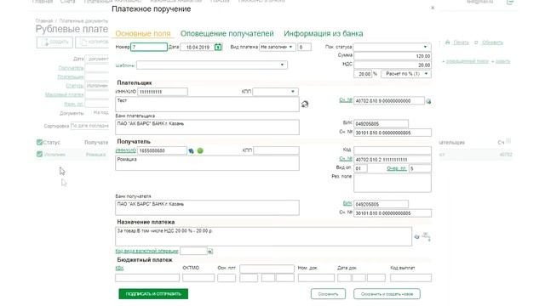Click the Код выплат input field
Image resolution: width=545 pixels, height=306 pixels.
pyautogui.click(x=410, y=278)
